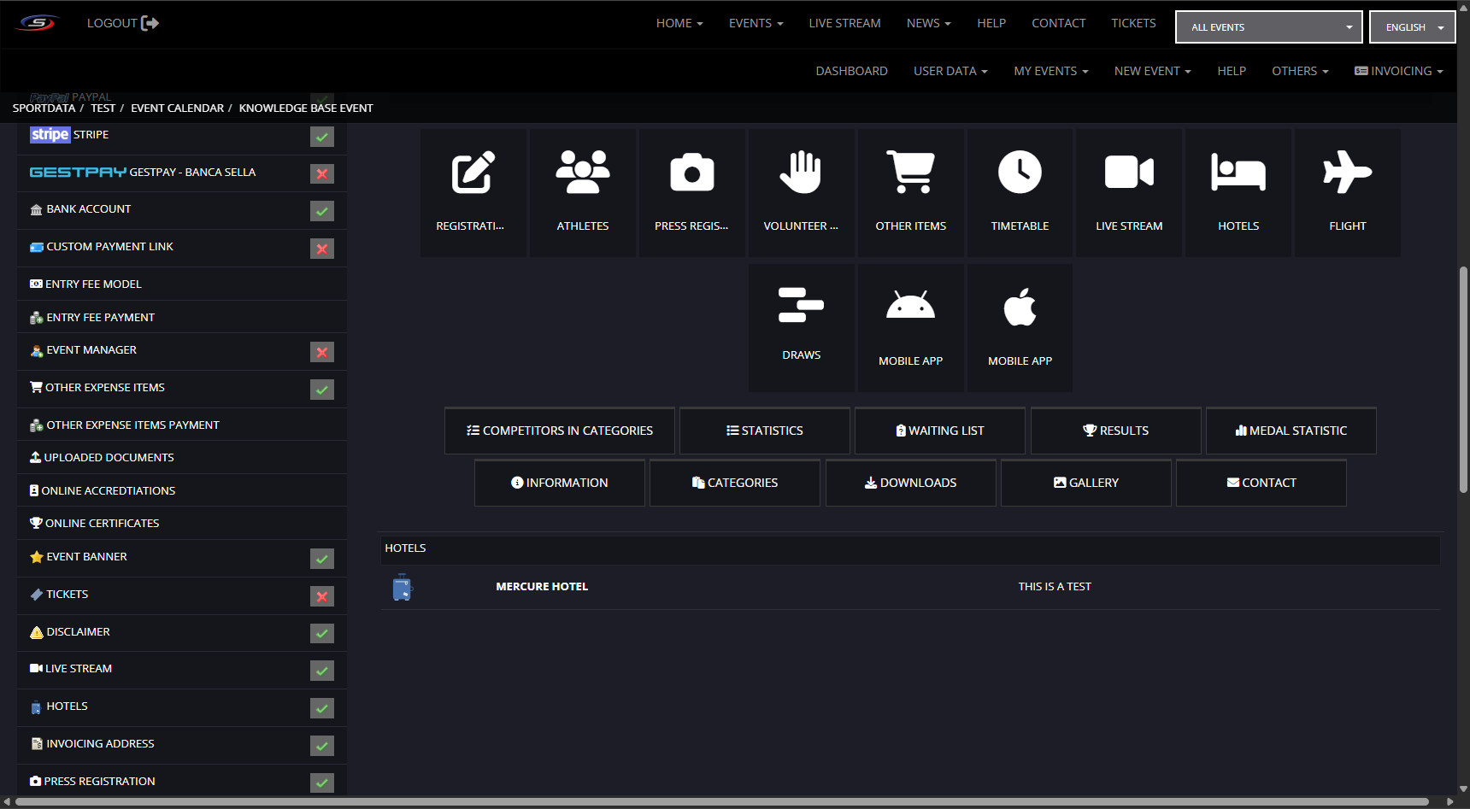This screenshot has height=809, width=1470.
Task: Expand the User Data menu
Action: tap(950, 71)
